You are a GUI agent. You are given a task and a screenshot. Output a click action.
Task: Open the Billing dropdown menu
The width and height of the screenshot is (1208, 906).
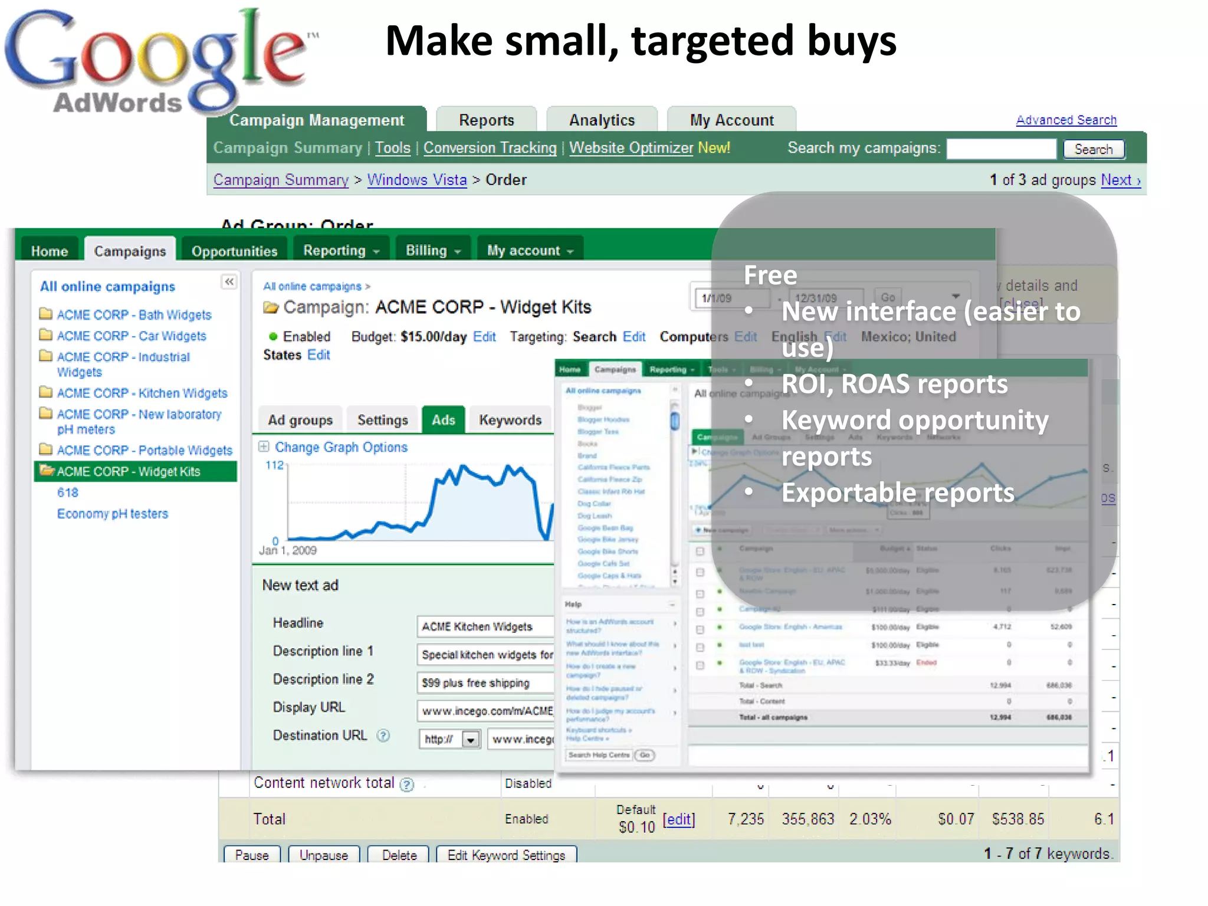coord(433,251)
